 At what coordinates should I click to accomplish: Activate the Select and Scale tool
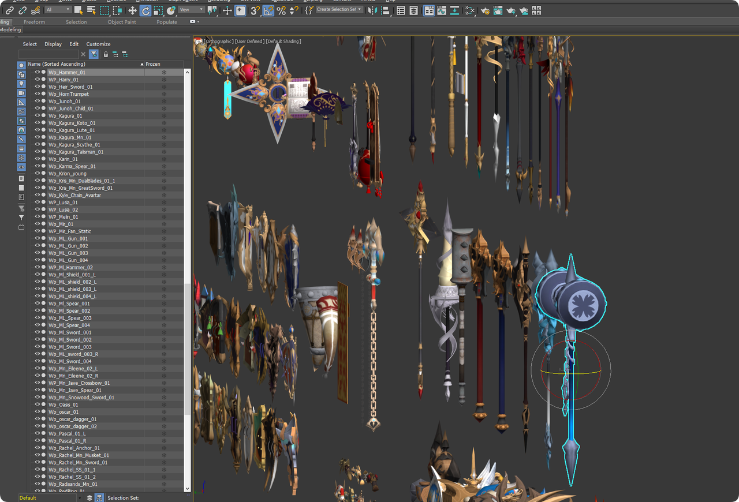coord(158,10)
